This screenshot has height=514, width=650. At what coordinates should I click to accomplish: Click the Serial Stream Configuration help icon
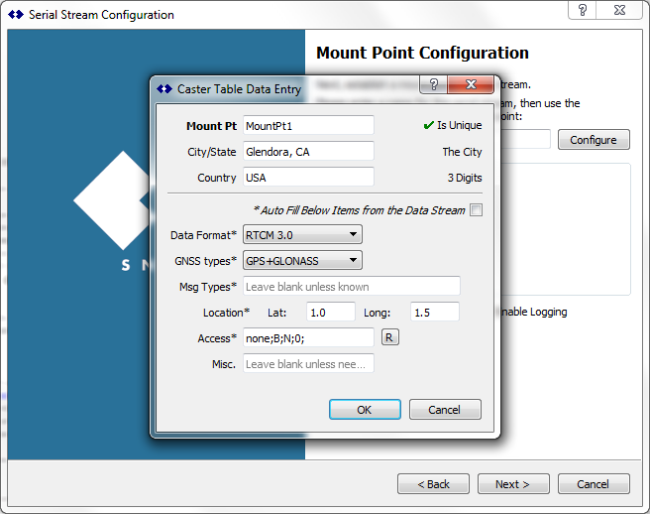(582, 11)
